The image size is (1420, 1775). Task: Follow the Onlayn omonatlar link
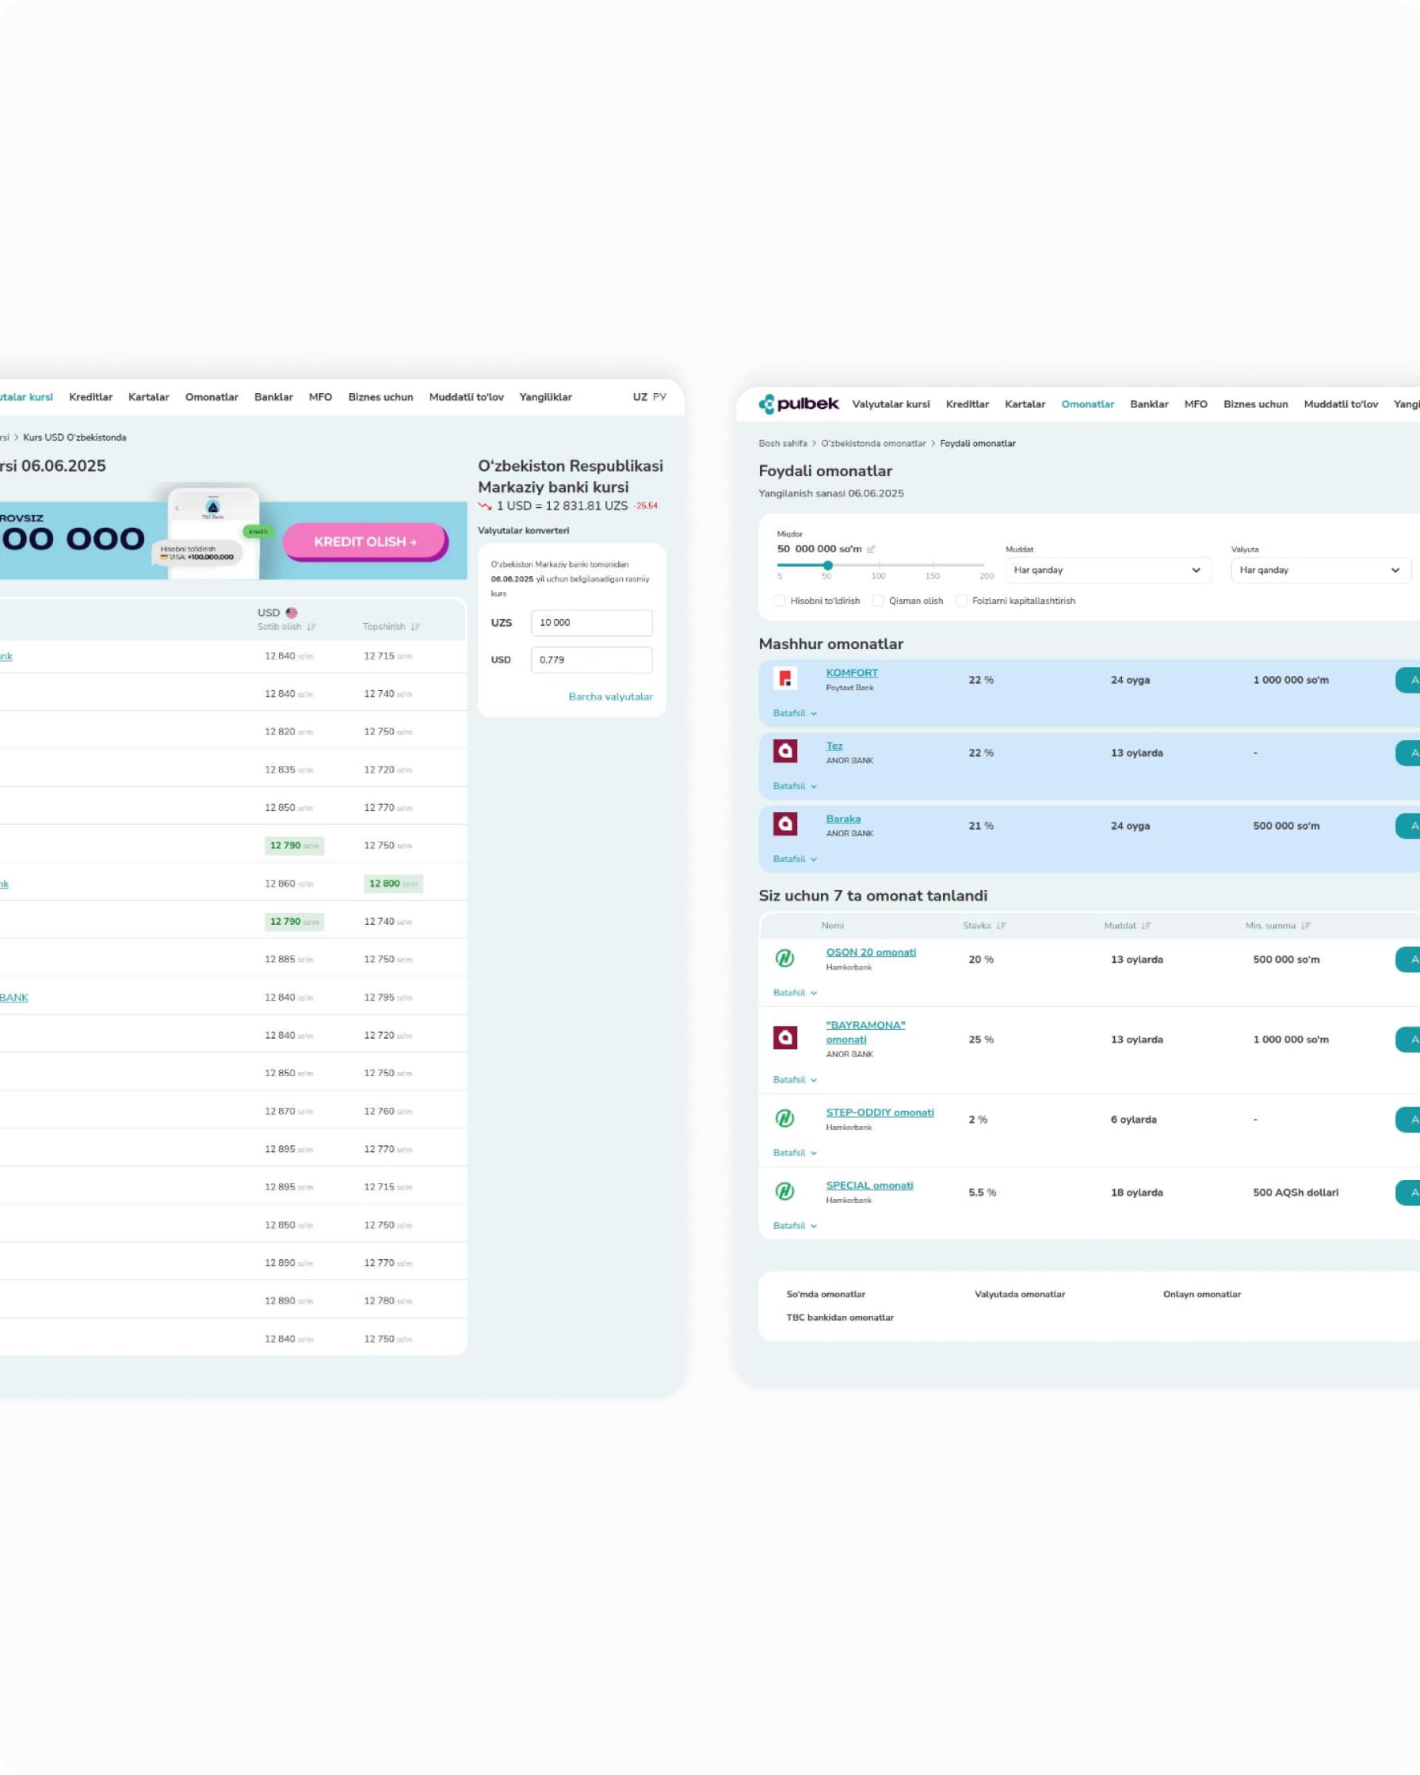coord(1202,1294)
